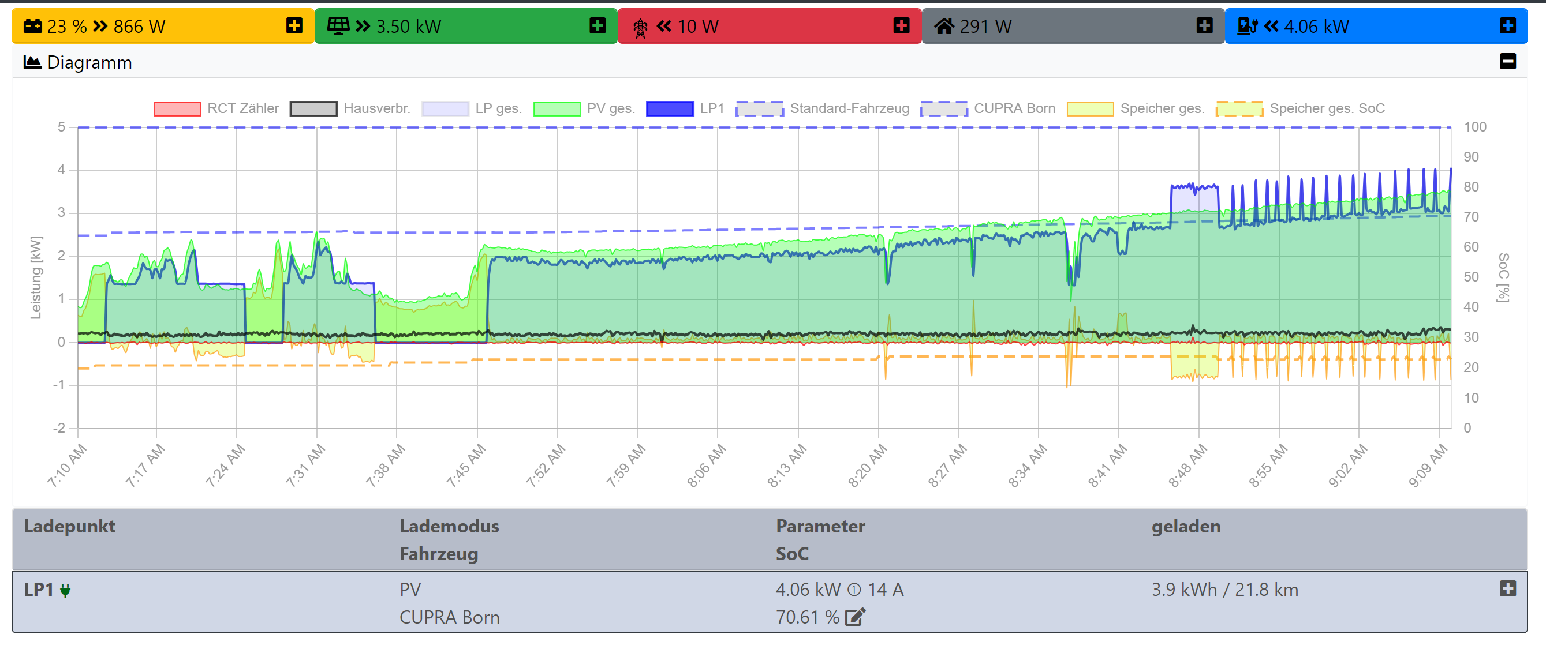Click the battery icon showing 23 %

32,26
